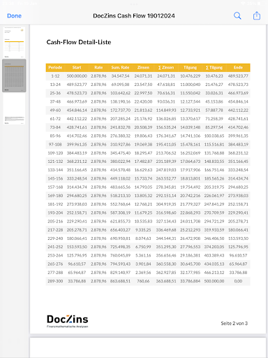Viewport: 268px width, 358px height.
Task: Select the page 3 thumbnail
Action: pos(14,109)
